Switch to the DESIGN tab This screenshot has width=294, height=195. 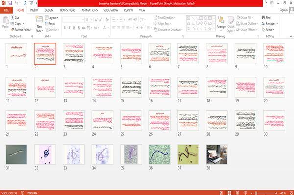[x=49, y=10]
